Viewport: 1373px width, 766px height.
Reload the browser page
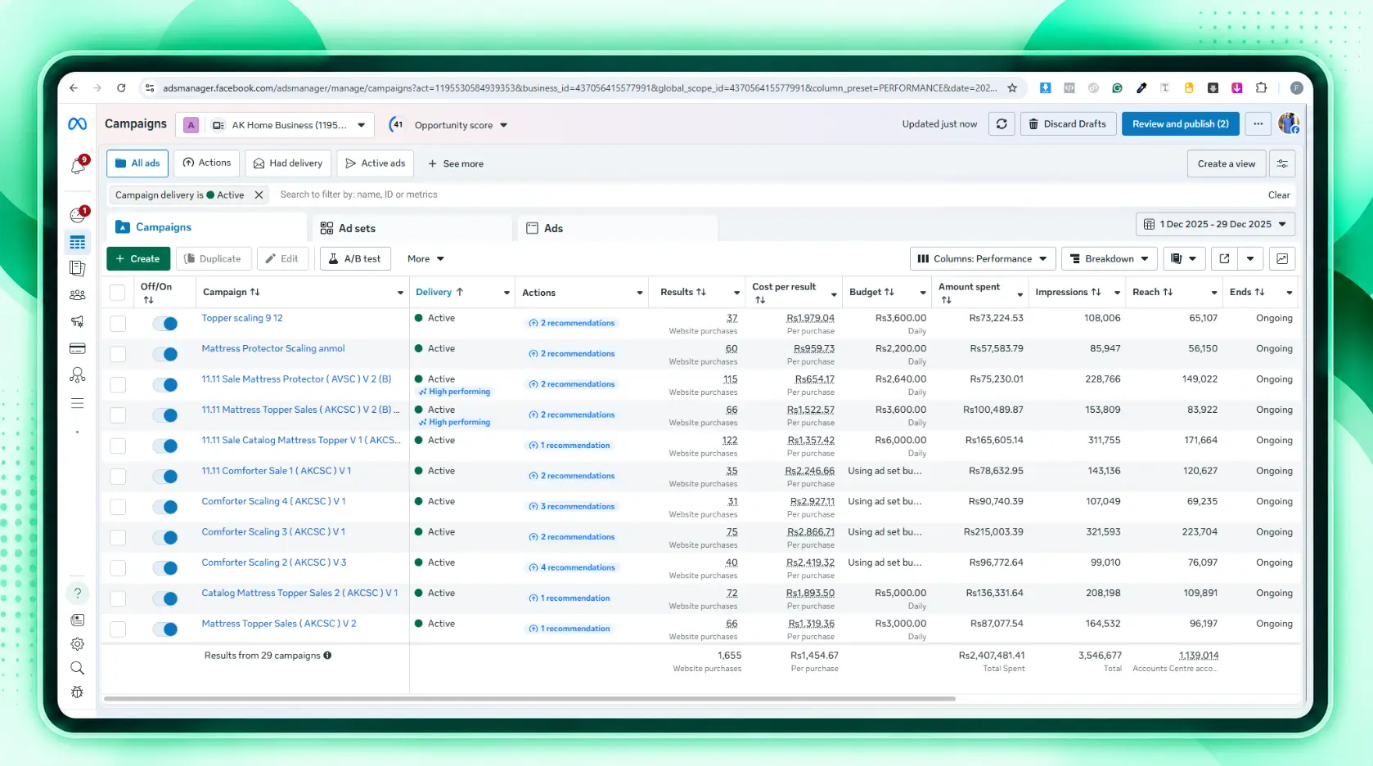point(121,87)
